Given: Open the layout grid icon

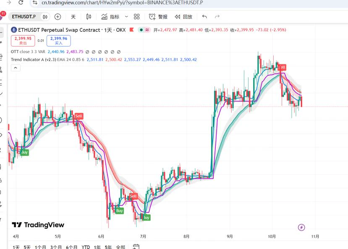Looking at the screenshot, I should pos(137,17).
